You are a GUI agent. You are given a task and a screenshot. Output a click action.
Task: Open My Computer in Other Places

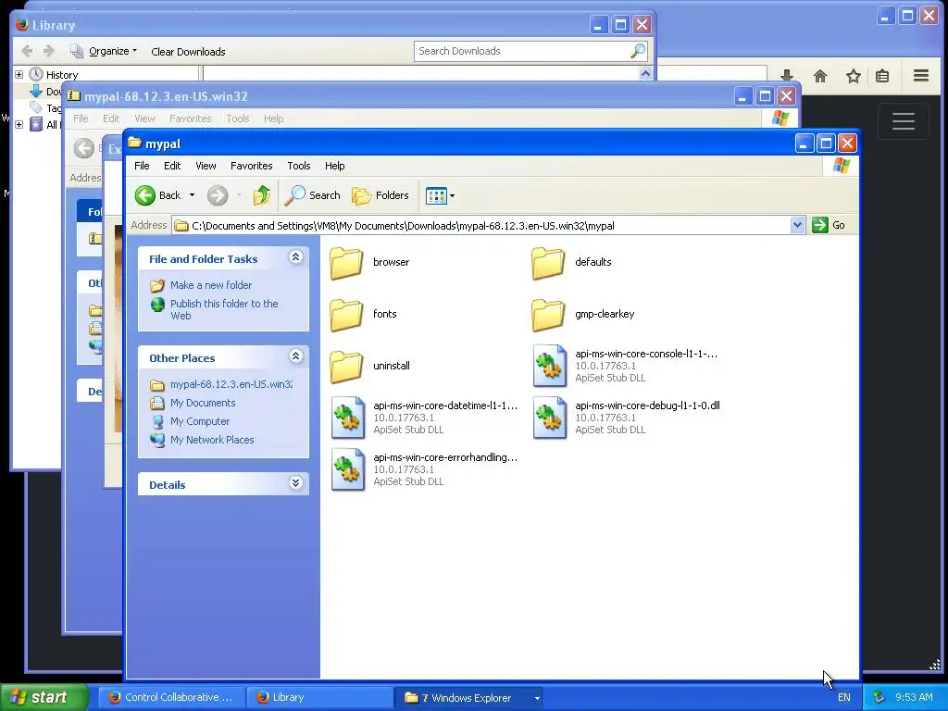[200, 421]
